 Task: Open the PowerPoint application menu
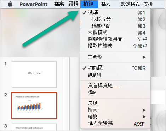[x=33, y=4]
